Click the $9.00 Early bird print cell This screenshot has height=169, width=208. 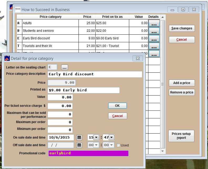112,38
